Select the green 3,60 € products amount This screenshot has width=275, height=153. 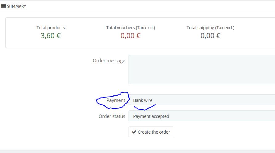click(51, 36)
